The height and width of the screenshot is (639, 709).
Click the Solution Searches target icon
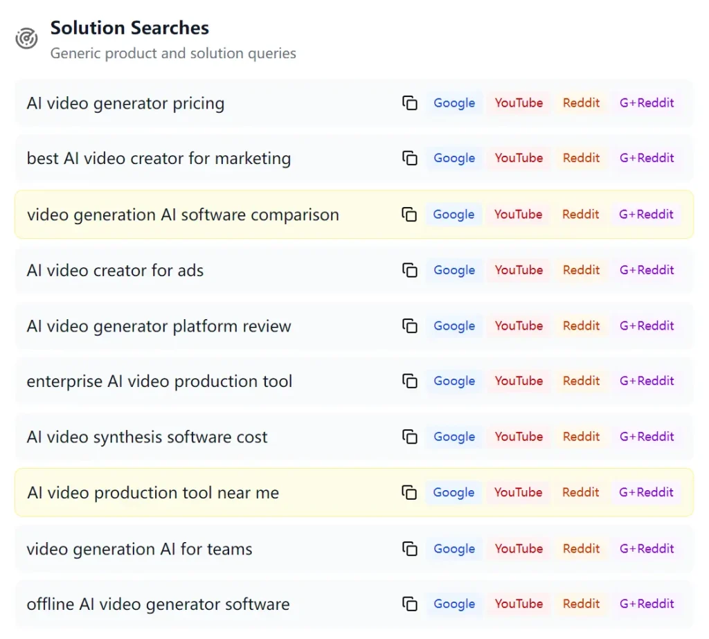[26, 38]
